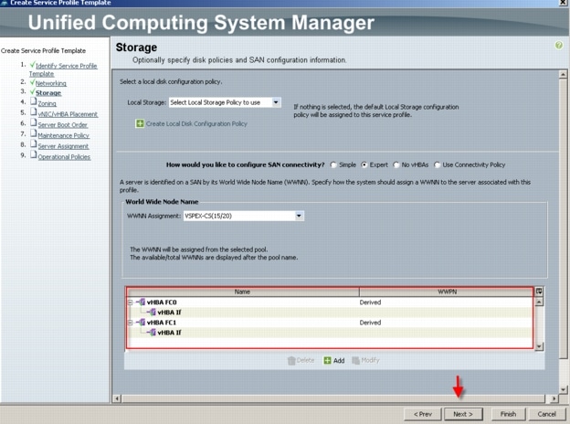The width and height of the screenshot is (570, 424).
Task: Click the Name column header
Action: pyautogui.click(x=242, y=291)
